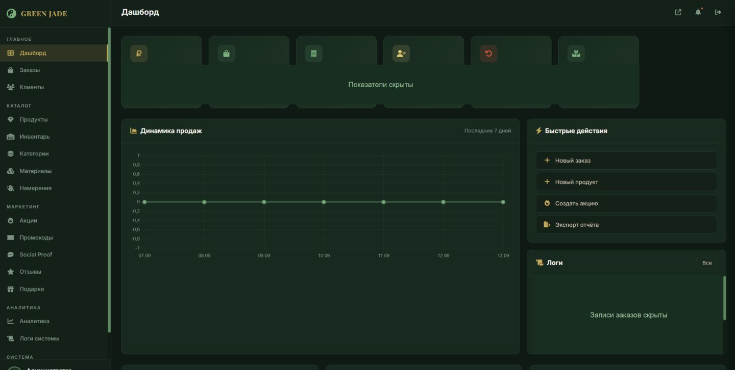Go to Намерения in the sidebar
Image resolution: width=735 pixels, height=370 pixels.
(x=54, y=188)
